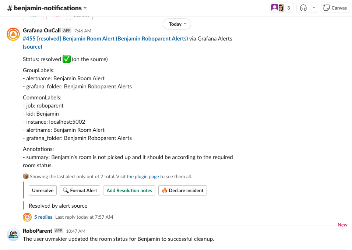Click Declare incident

point(182,190)
